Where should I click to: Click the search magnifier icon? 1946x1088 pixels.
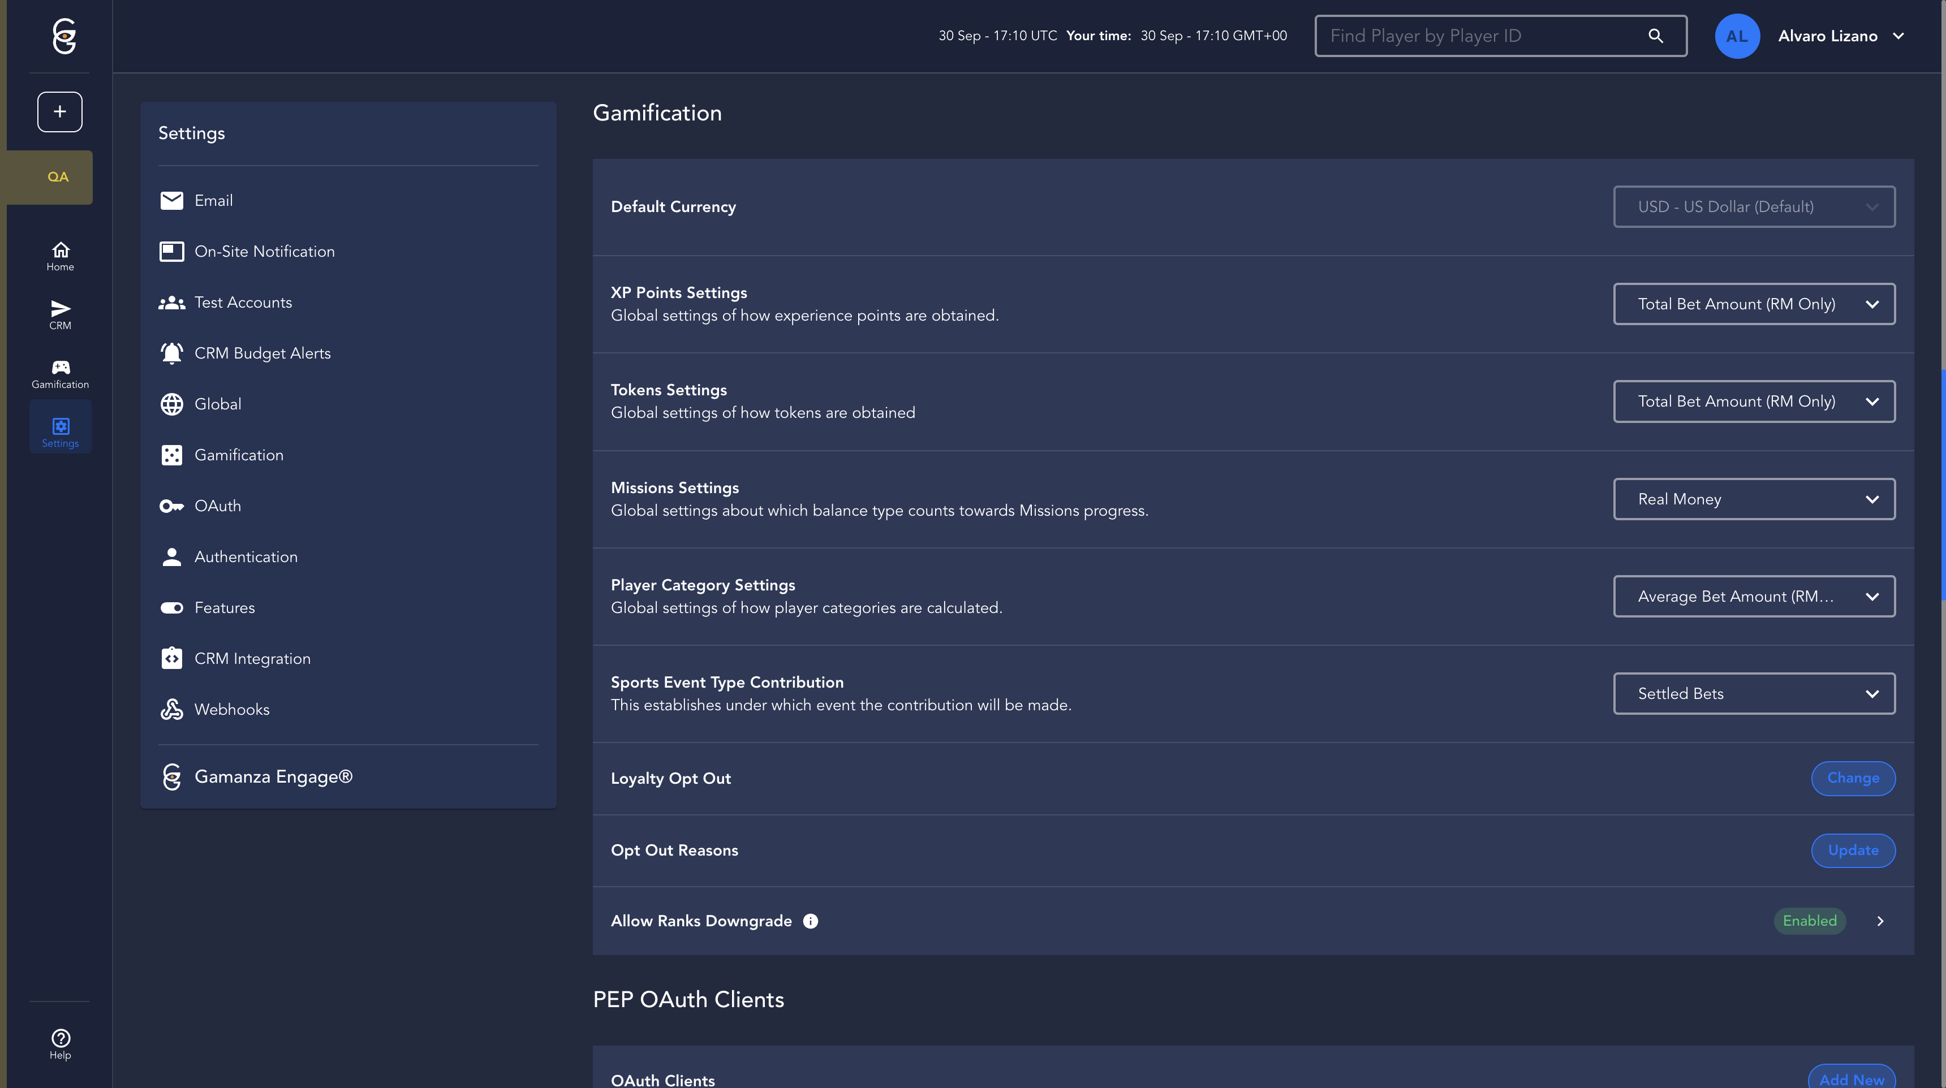tap(1655, 36)
